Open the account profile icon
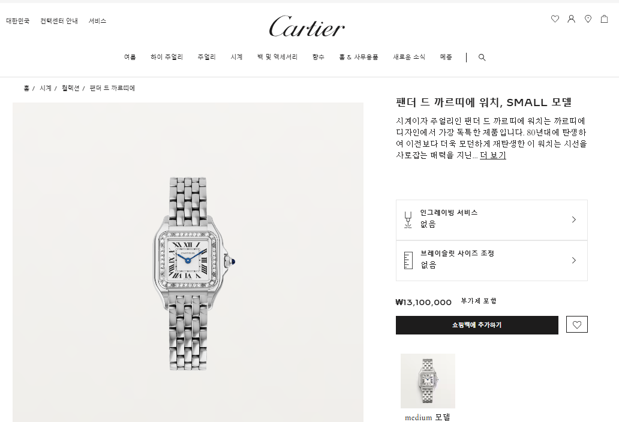Screen dimensions: 619x422 click(571, 19)
